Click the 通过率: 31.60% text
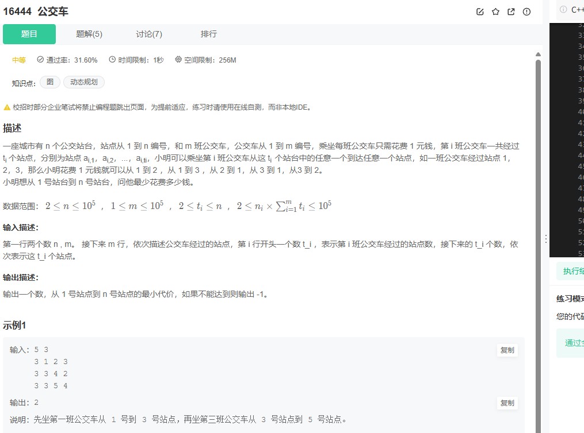This screenshot has width=584, height=433. (x=72, y=60)
